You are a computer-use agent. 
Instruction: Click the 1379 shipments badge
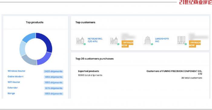[54, 88]
